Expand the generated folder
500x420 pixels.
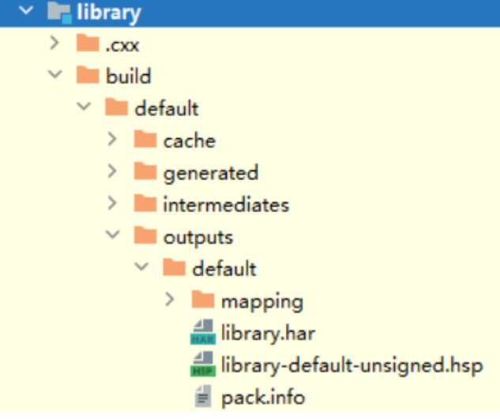(113, 172)
